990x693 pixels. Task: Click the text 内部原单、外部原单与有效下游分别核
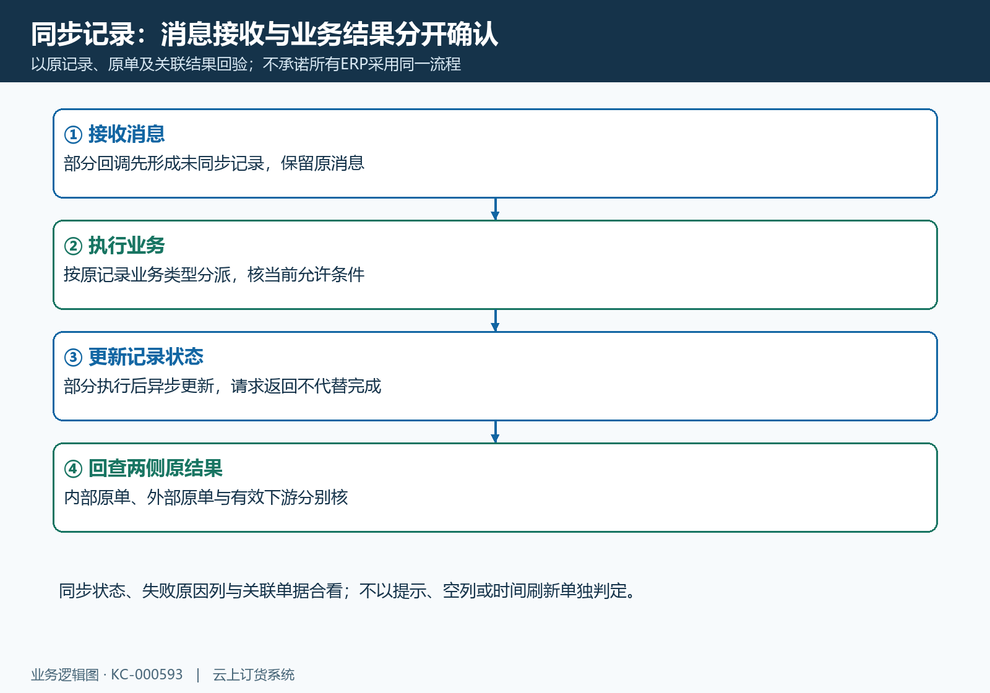pyautogui.click(x=206, y=497)
